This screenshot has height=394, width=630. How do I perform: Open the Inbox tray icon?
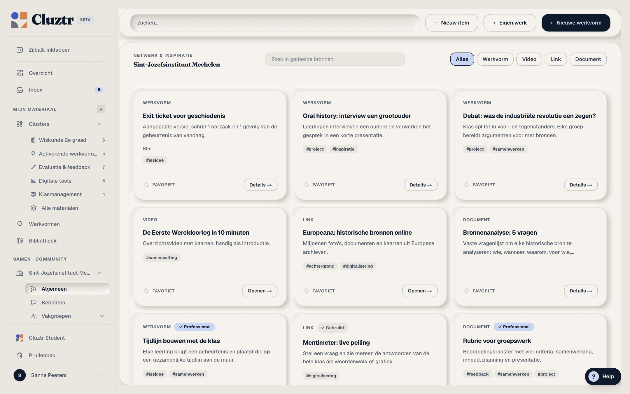click(x=20, y=90)
